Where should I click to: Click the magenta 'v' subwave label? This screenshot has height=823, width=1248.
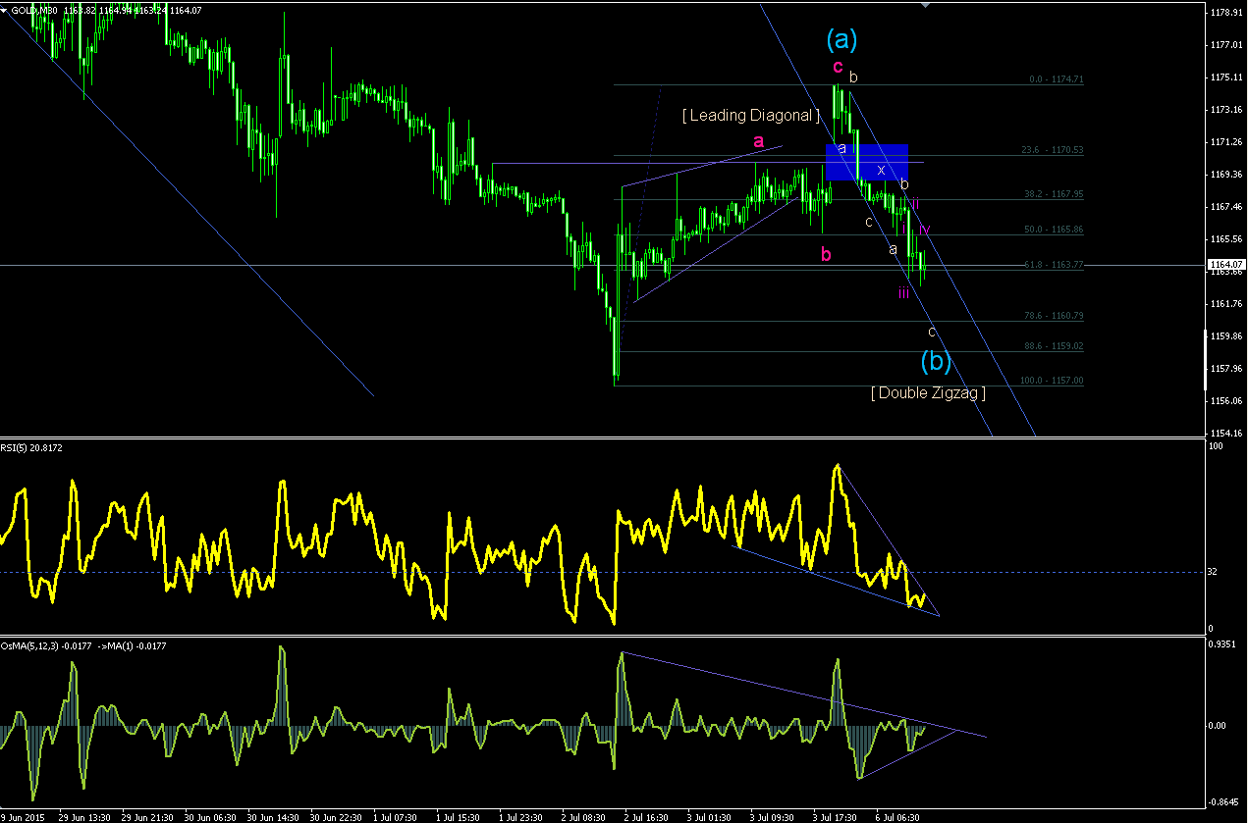[925, 230]
